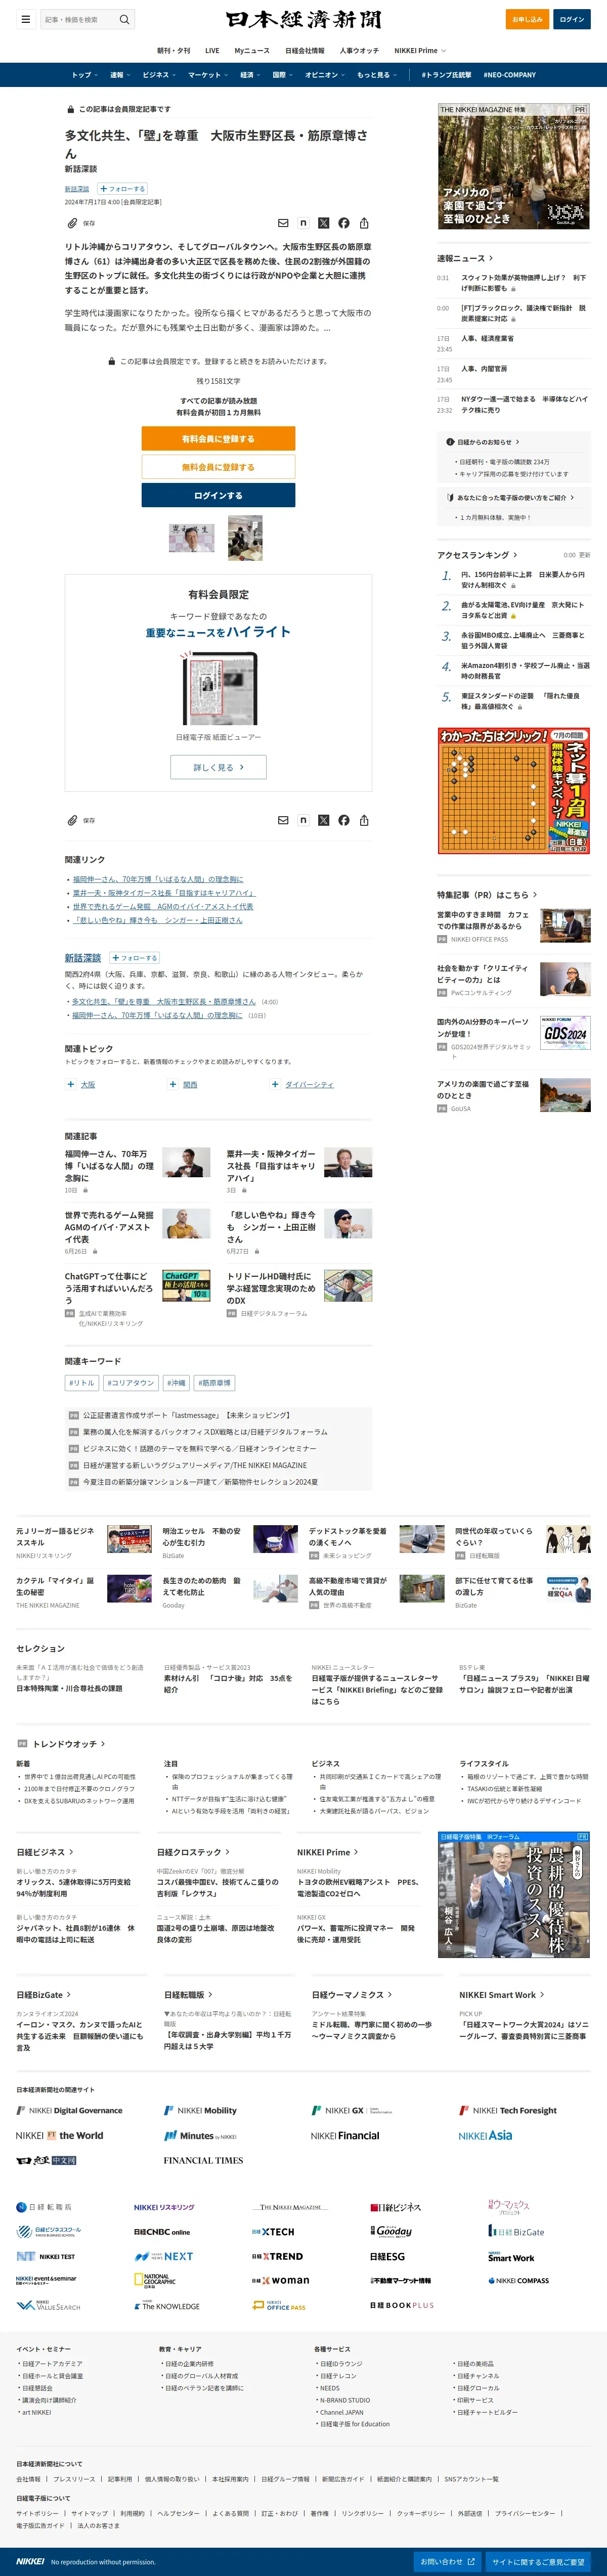Expand the トップ navigation dropdown
This screenshot has height=2576, width=607.
pyautogui.click(x=84, y=75)
